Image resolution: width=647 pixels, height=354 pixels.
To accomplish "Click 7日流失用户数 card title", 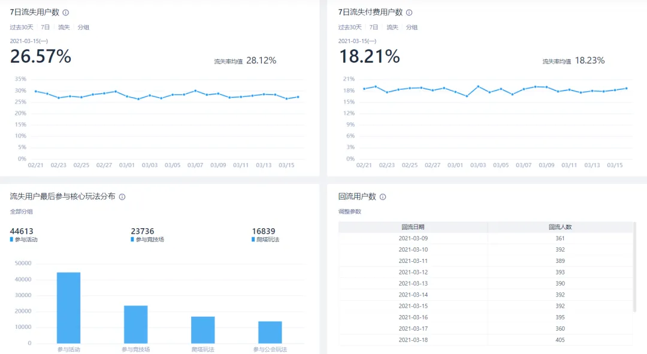I will click(x=35, y=13).
